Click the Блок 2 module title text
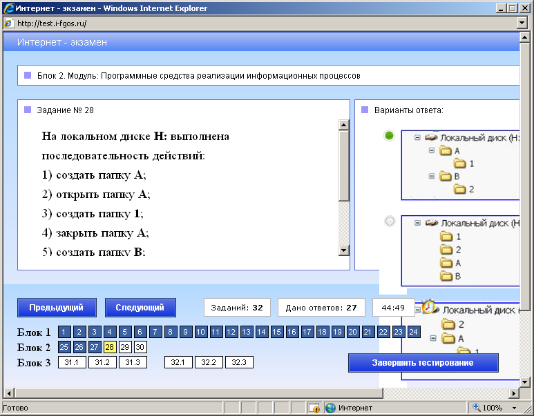 [x=198, y=75]
